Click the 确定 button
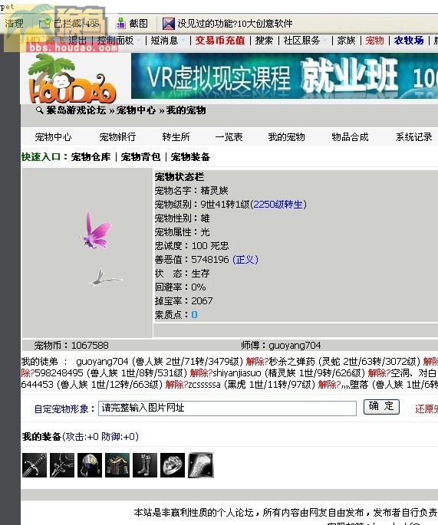Screen dimensions: 438x525 click(381, 407)
